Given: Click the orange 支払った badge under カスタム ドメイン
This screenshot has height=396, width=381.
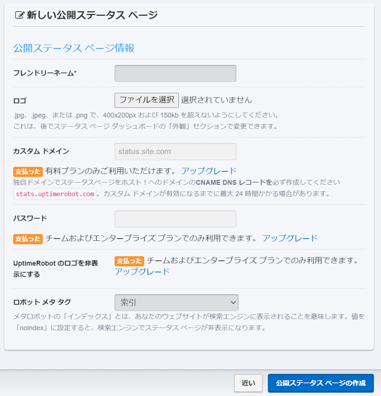Looking at the screenshot, I should pyautogui.click(x=28, y=171).
